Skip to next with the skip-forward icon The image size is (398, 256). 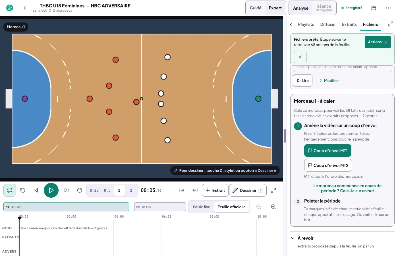click(x=67, y=190)
